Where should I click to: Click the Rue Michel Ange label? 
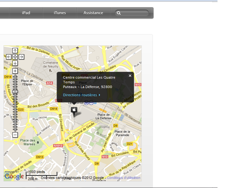coord(70,63)
